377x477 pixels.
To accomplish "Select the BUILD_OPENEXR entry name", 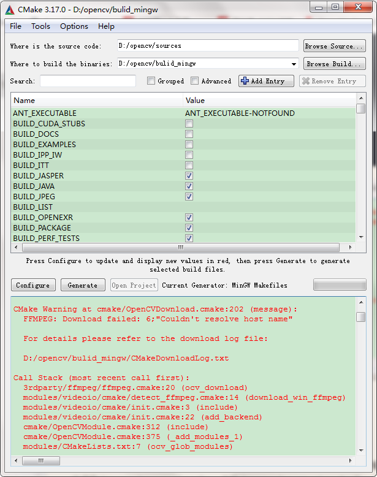I will (43, 217).
